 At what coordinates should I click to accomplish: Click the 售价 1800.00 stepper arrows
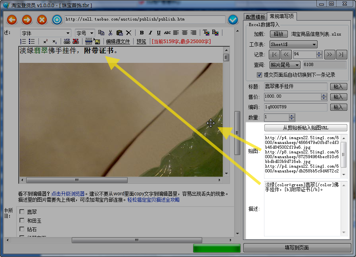point(324,97)
